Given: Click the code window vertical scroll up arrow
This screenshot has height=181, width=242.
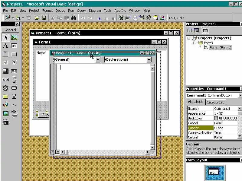Looking at the screenshot, I should [x=152, y=69].
